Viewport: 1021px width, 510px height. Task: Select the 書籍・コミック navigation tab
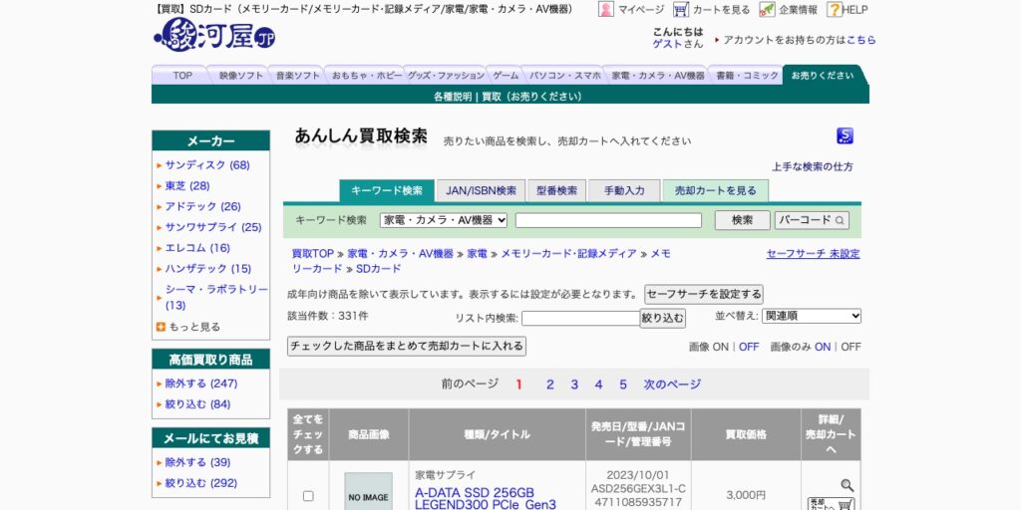click(747, 76)
